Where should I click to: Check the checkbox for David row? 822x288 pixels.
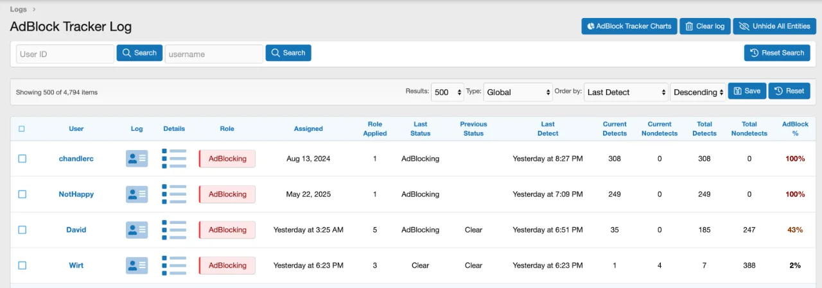pyautogui.click(x=22, y=230)
